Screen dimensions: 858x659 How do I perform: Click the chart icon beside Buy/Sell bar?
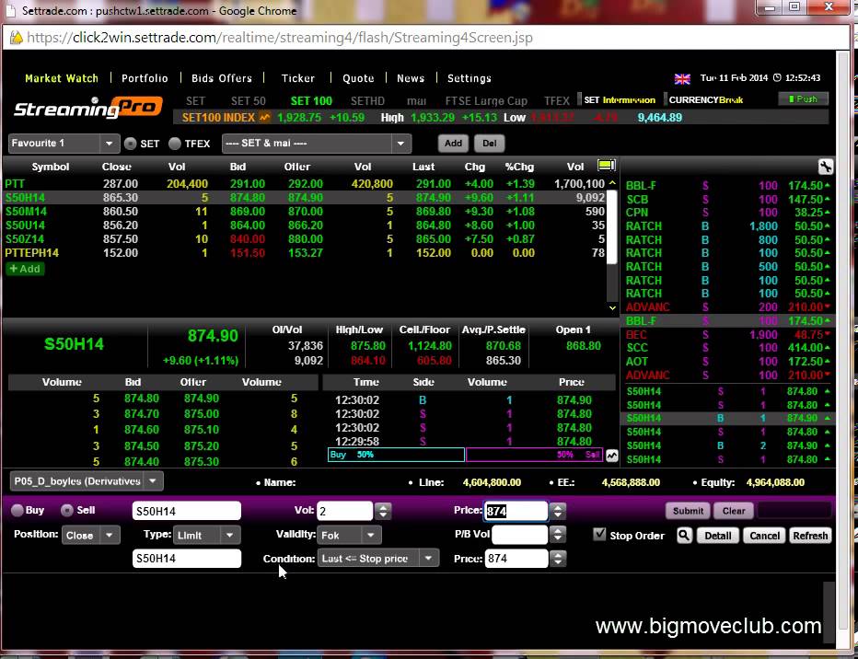[x=612, y=456]
